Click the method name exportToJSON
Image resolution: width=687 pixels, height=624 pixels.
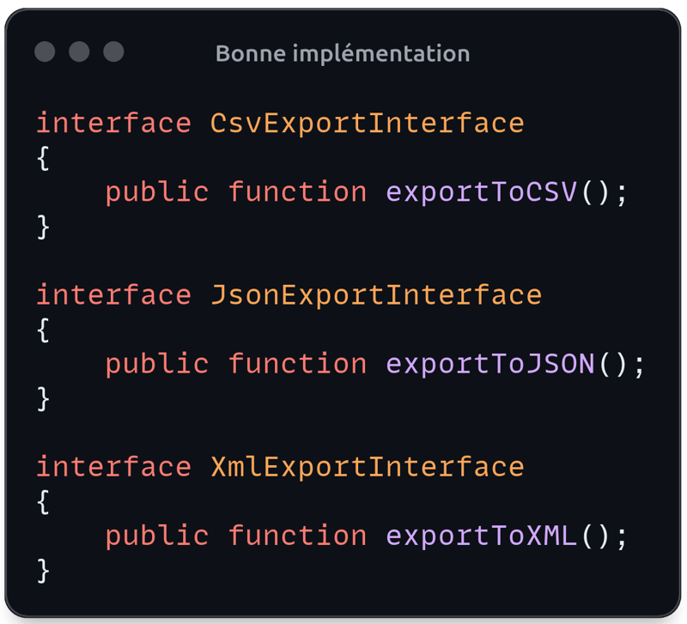coord(489,364)
